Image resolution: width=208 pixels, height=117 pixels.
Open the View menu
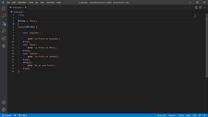tap(31, 2)
